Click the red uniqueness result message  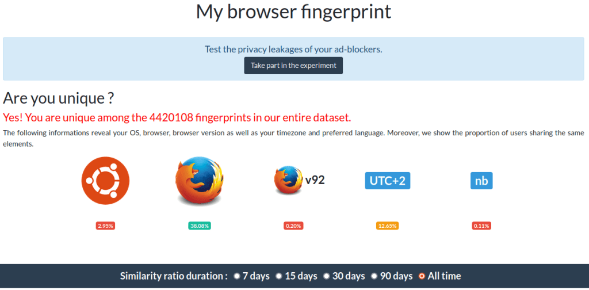(x=177, y=117)
